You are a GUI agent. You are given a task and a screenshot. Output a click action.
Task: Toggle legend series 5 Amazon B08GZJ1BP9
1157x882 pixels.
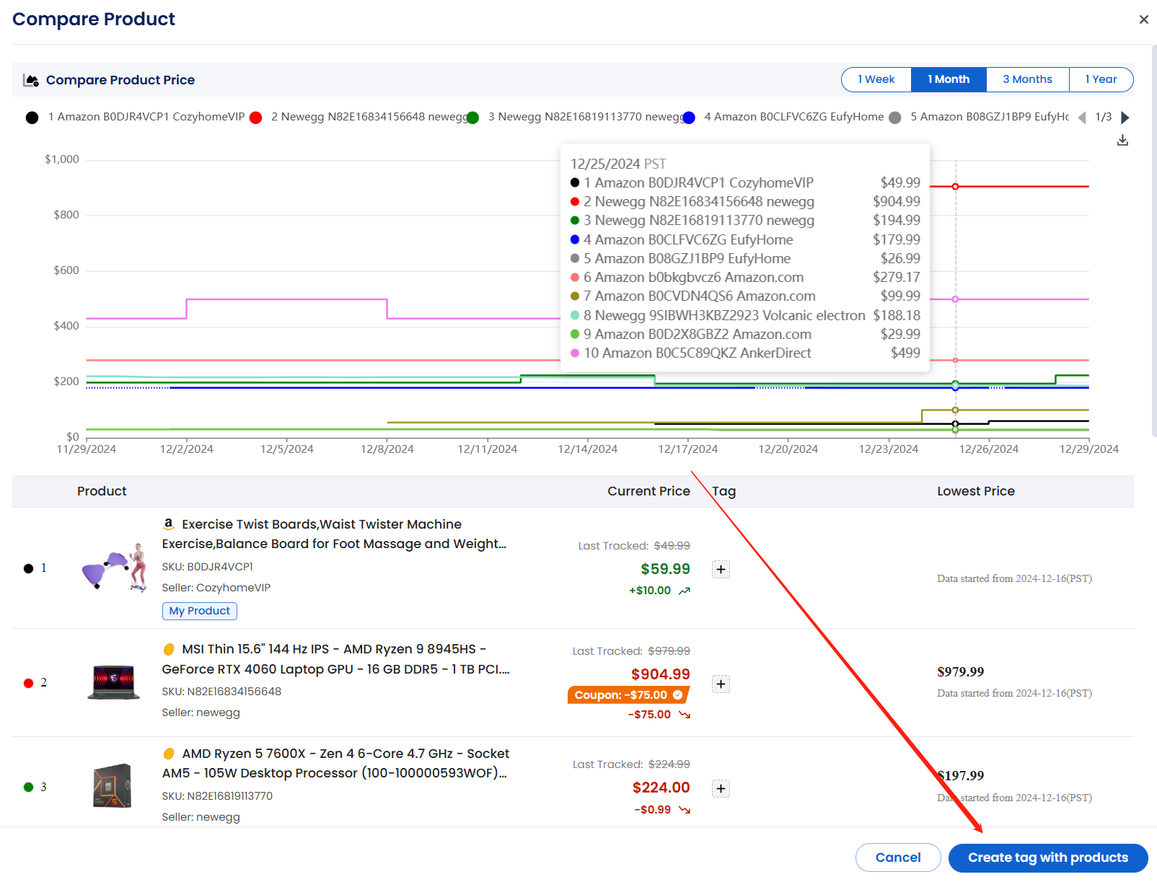tap(979, 117)
